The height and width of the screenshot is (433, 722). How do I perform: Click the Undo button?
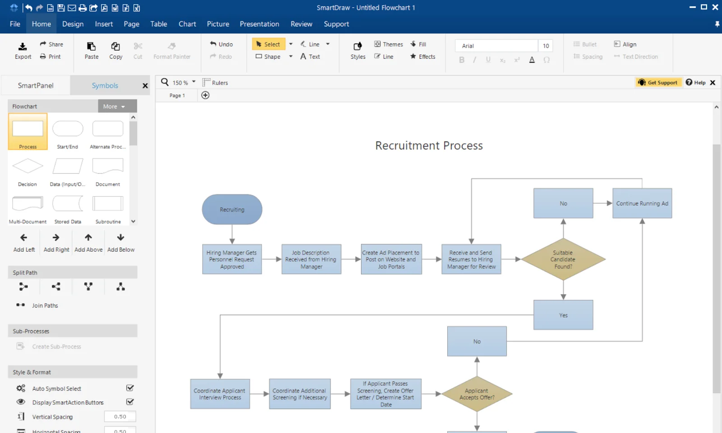pos(221,44)
